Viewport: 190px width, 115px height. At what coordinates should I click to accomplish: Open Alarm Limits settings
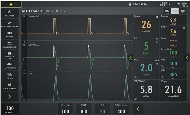[x=10, y=45]
